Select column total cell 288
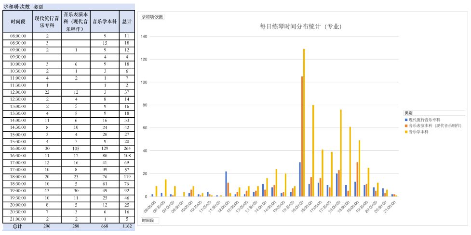The image size is (471, 235). pyautogui.click(x=76, y=226)
